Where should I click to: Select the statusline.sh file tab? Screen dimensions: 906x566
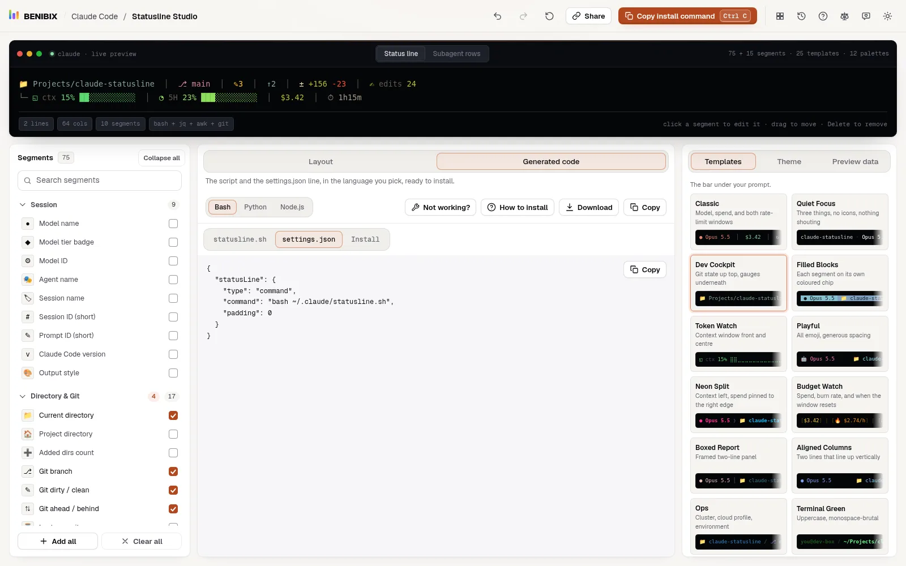240,239
